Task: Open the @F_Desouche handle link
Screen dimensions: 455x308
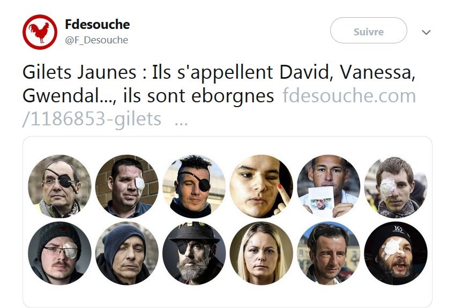Action: (96, 40)
